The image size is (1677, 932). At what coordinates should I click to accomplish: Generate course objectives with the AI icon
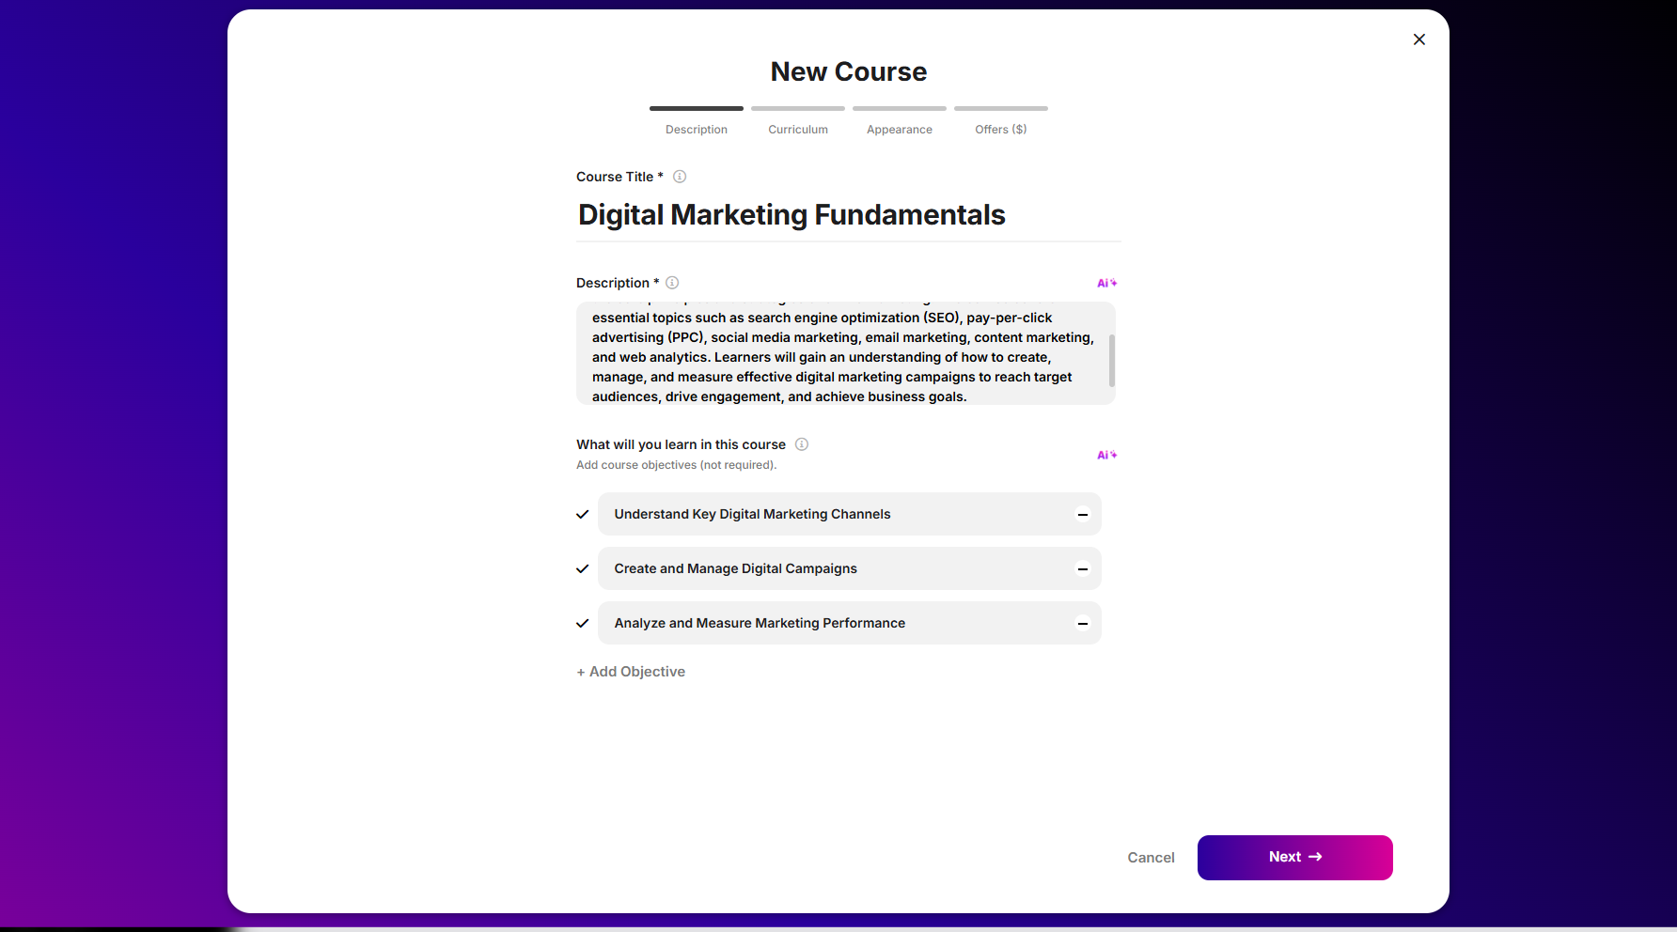click(1106, 455)
